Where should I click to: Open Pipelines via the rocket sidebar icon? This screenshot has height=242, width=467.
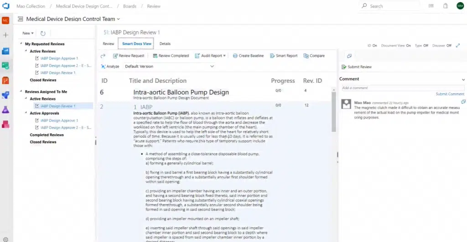6,95
